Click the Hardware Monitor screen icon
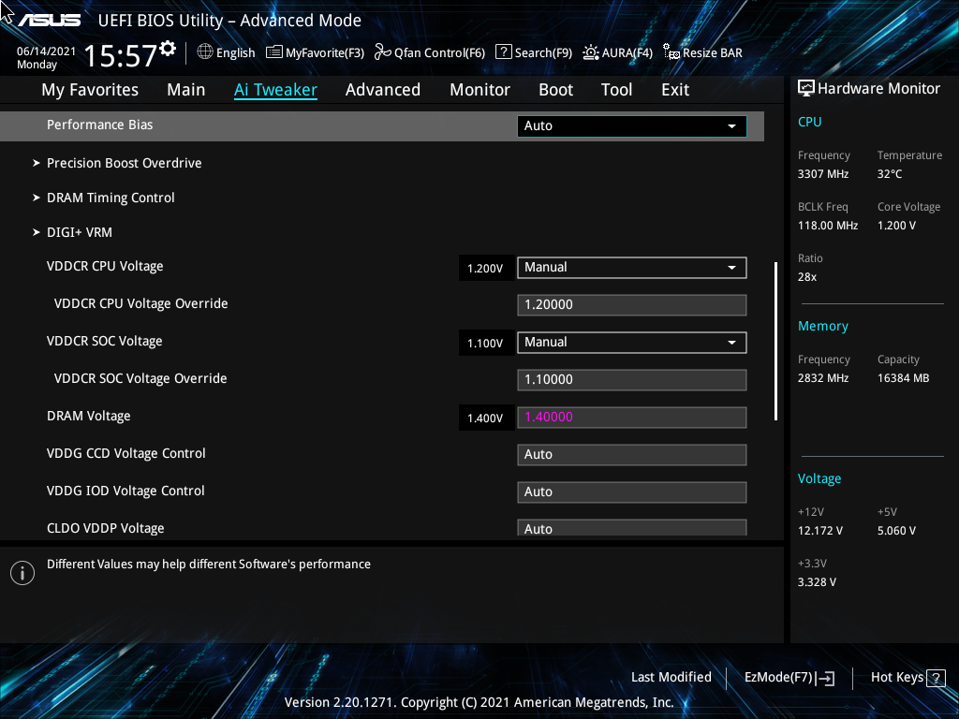This screenshot has width=959, height=719. point(806,88)
